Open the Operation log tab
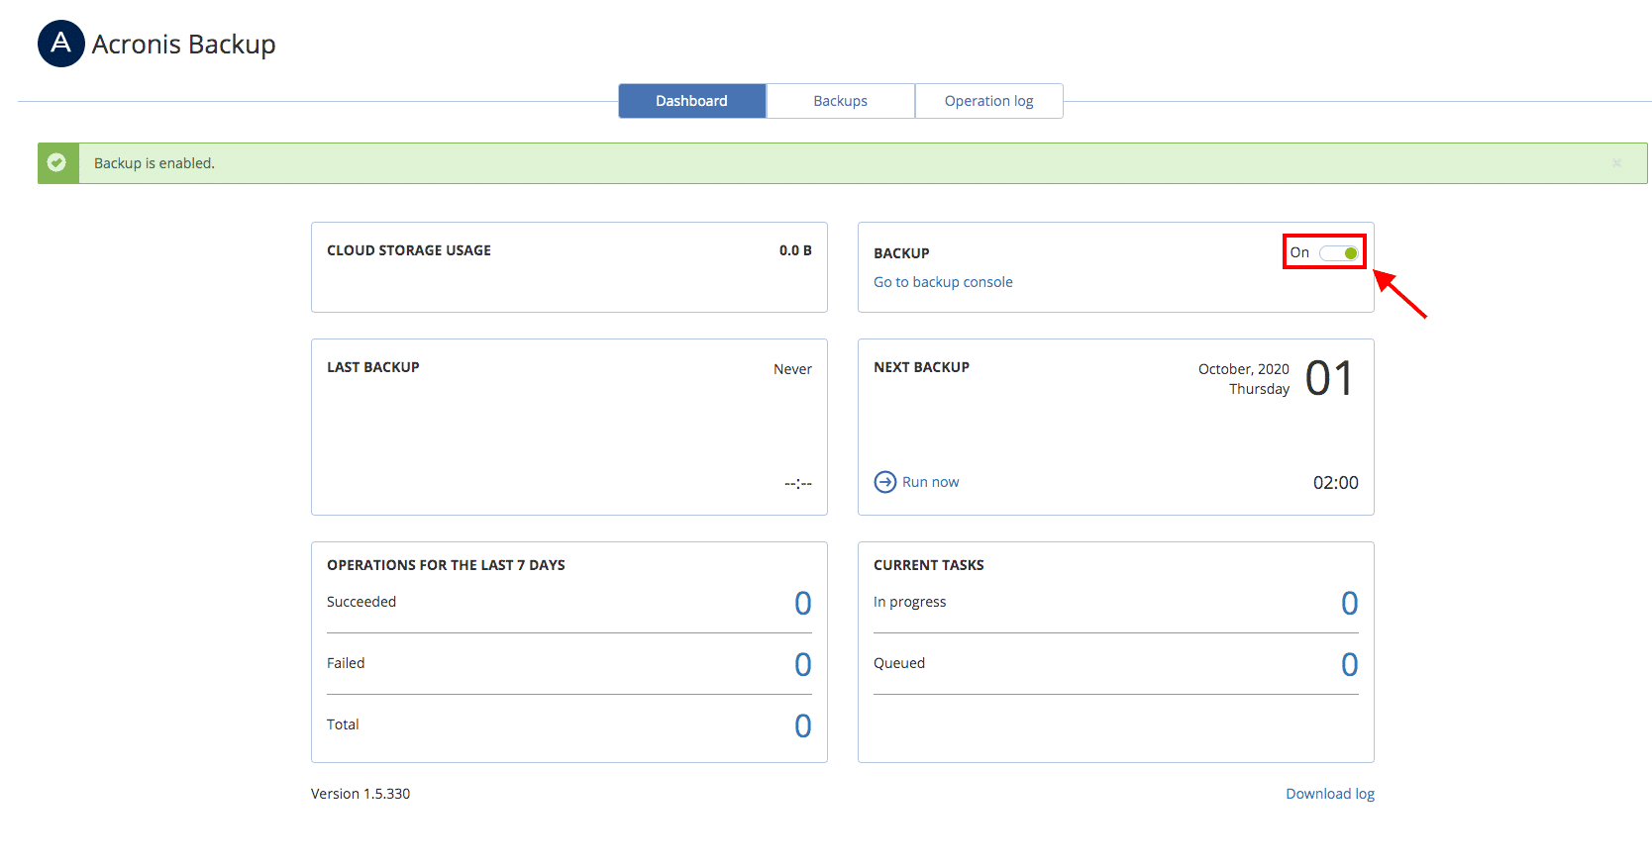The height and width of the screenshot is (867, 1652). point(989,101)
